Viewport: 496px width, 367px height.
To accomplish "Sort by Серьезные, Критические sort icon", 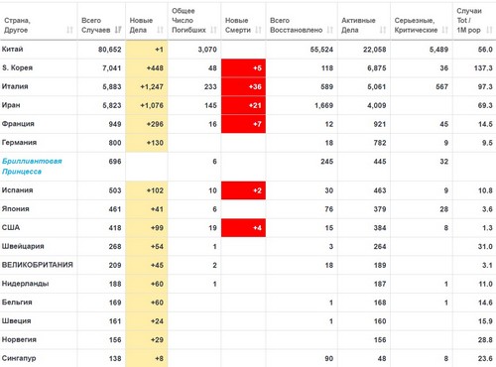I will pos(445,30).
